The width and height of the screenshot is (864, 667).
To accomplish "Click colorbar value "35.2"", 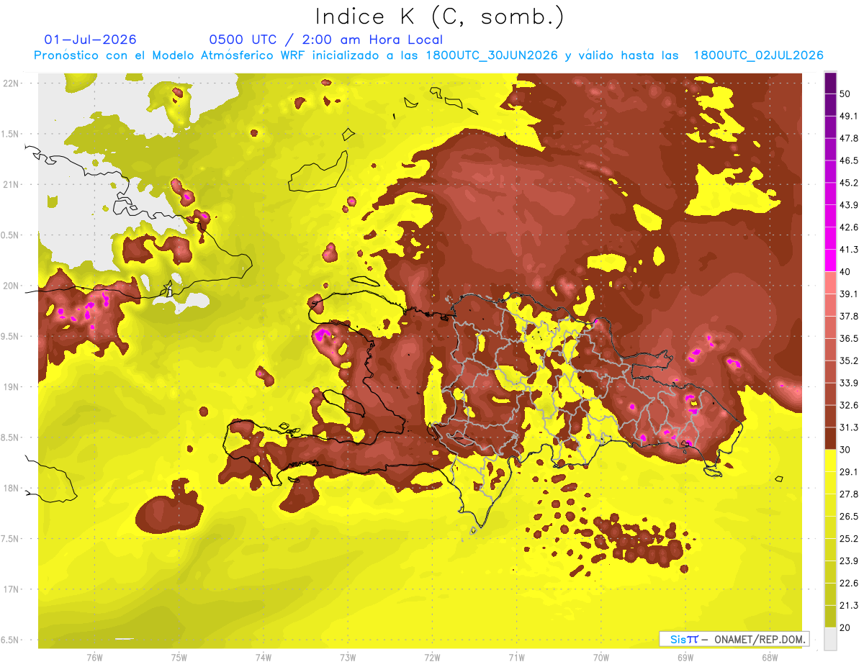I will click(x=849, y=360).
